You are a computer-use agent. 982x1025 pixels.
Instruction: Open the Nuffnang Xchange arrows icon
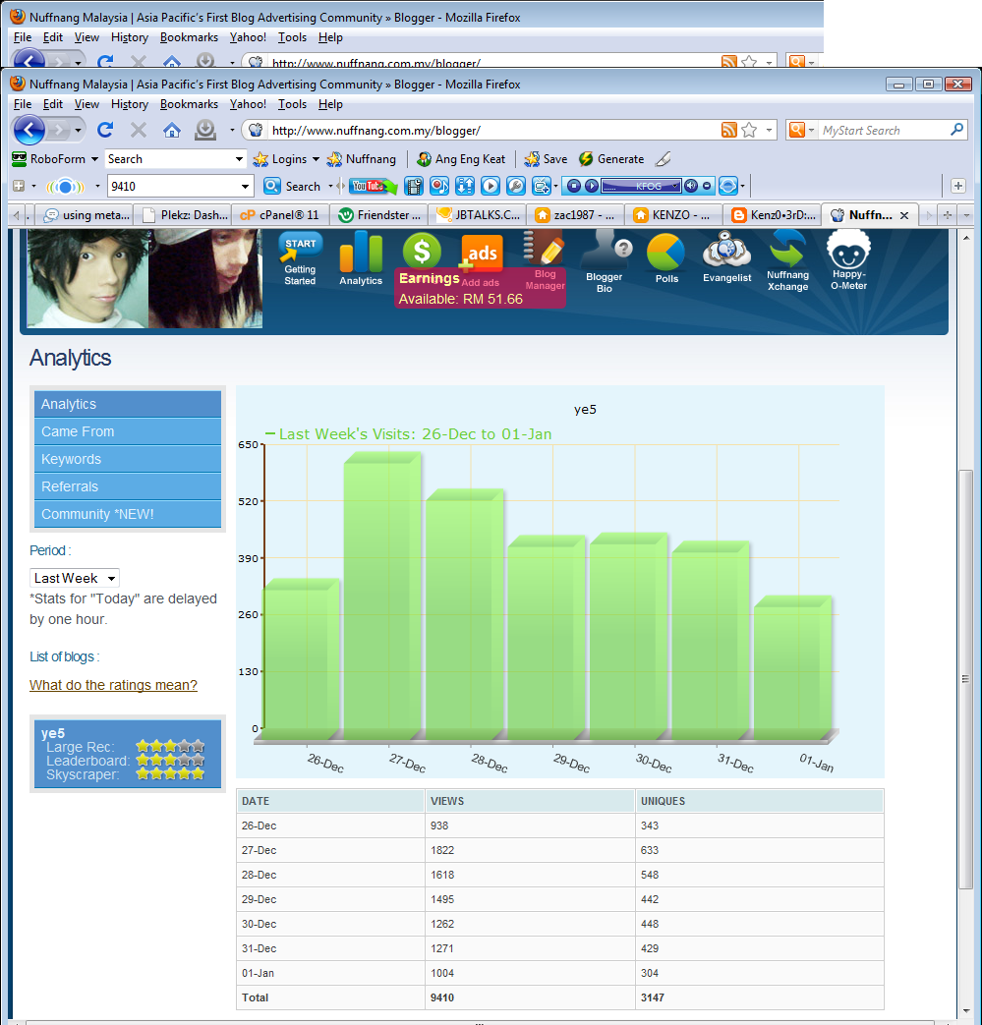coord(787,260)
